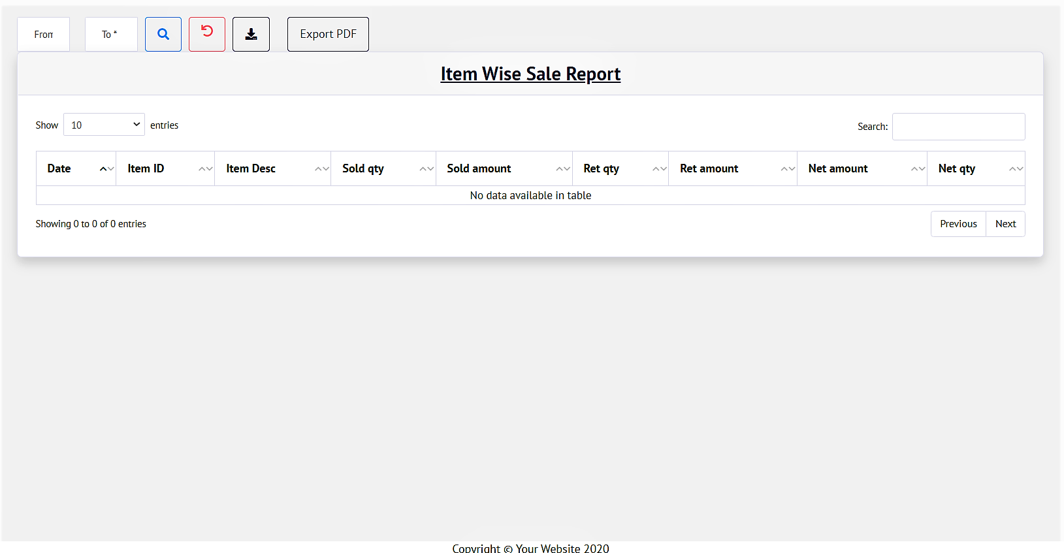The width and height of the screenshot is (1064, 553).
Task: Sort table by Item ID column
Action: click(x=165, y=168)
